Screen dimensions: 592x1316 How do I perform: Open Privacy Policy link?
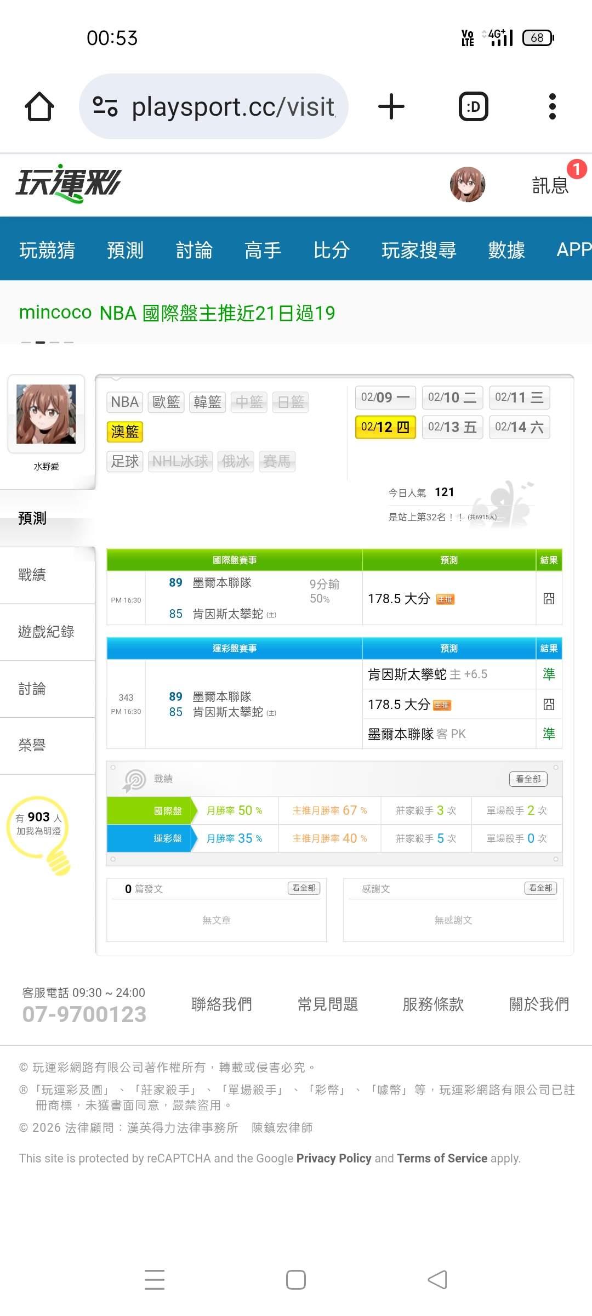(334, 1158)
